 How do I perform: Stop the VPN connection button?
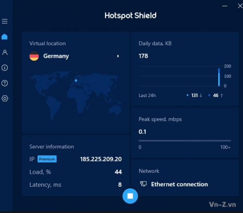[130, 196]
